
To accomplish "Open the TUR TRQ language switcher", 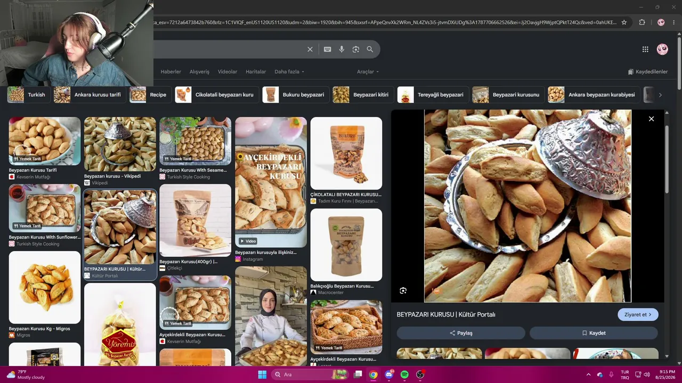I will [625, 374].
